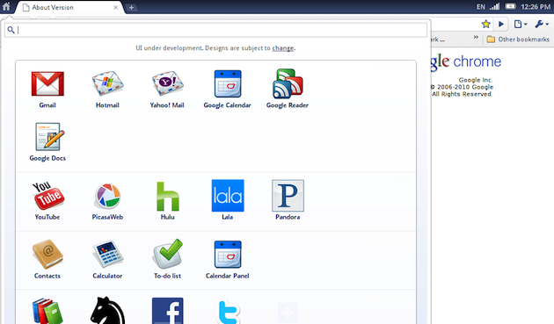Open a new tab with plus button
554x324 pixels.
(131, 7)
